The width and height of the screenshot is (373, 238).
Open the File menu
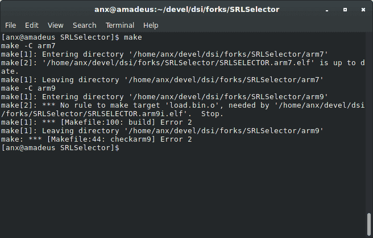click(x=10, y=25)
